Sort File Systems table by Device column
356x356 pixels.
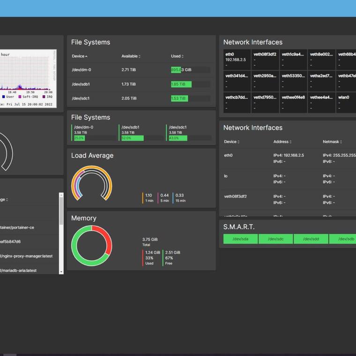(x=79, y=56)
